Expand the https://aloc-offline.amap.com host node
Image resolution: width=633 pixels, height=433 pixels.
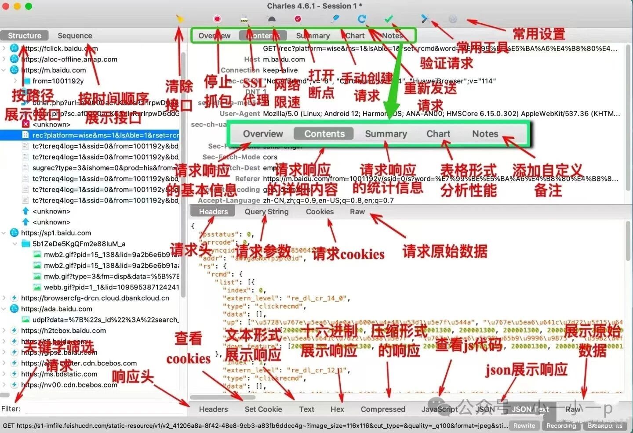click(x=4, y=59)
